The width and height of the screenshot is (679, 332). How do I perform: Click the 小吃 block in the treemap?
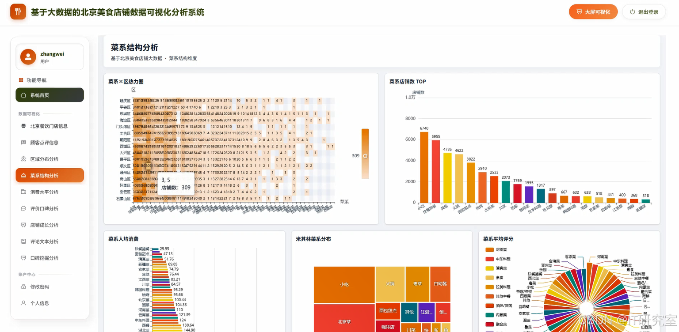[344, 285]
